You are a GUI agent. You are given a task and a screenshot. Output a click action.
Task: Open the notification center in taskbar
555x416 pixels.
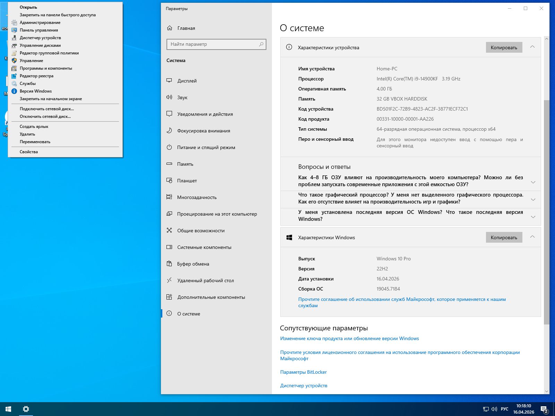(544, 409)
